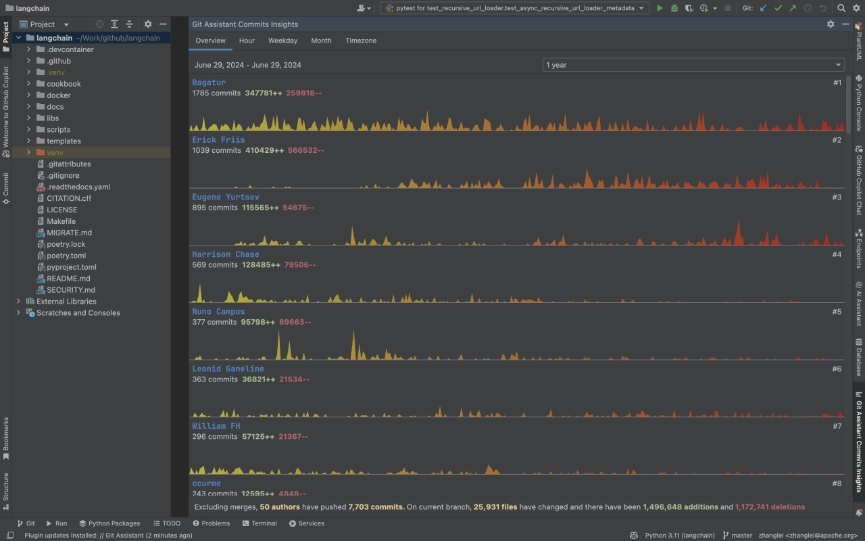Open the time range '1 year' dropdown
865x541 pixels.
tap(694, 65)
